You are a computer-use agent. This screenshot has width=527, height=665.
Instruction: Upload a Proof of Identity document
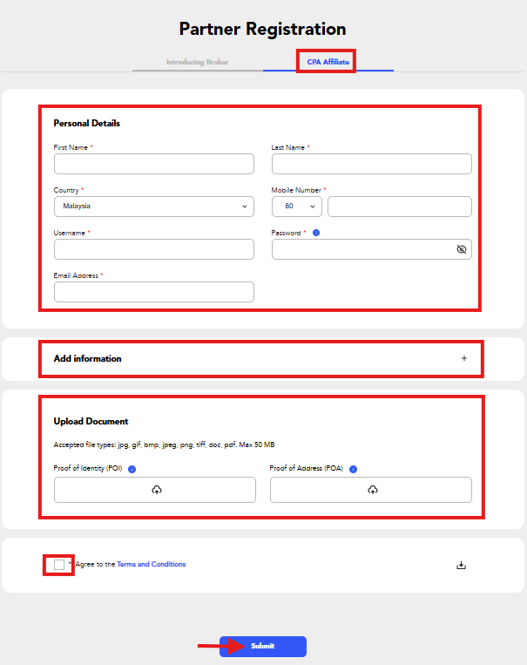pos(155,490)
